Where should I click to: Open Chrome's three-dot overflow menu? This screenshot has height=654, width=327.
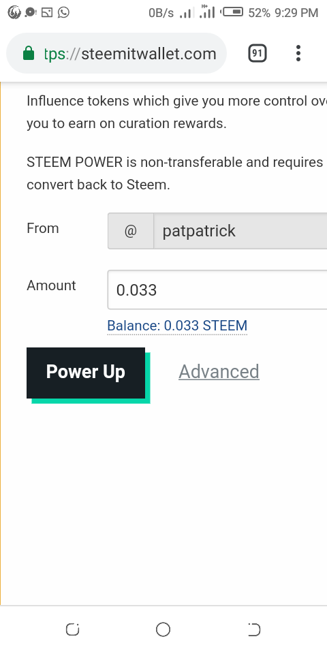[x=298, y=53]
